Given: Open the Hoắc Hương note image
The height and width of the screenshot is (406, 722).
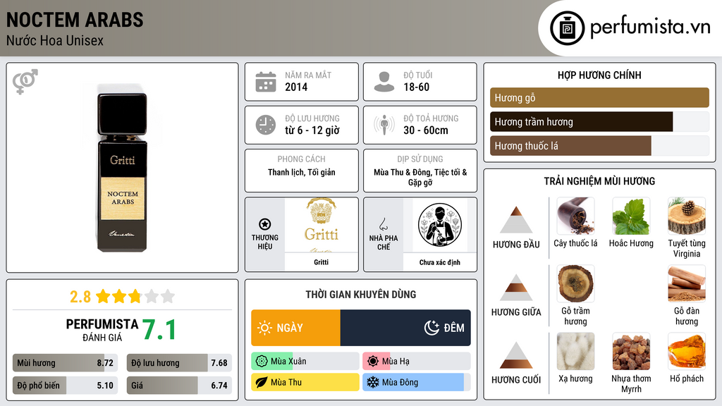Looking at the screenshot, I should point(631,216).
